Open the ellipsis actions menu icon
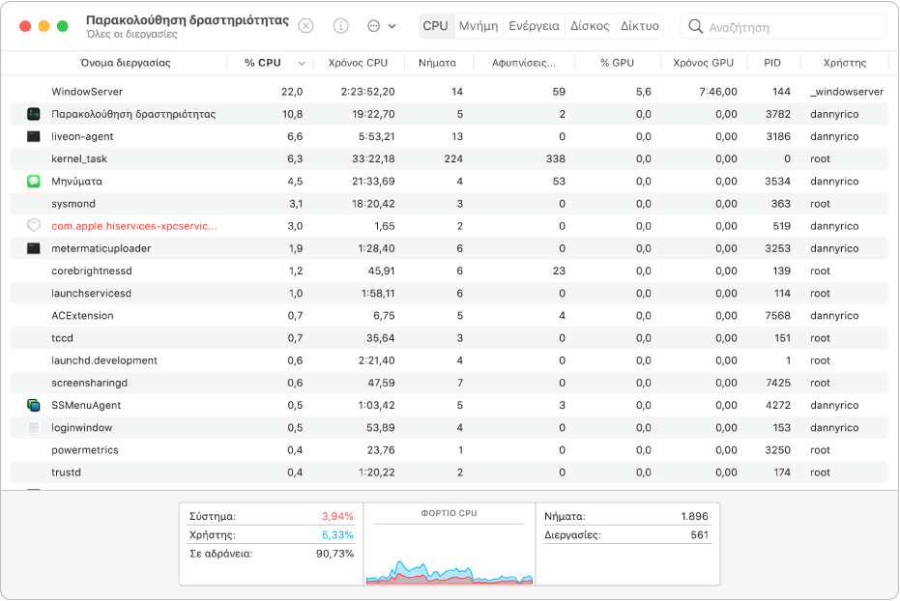900x601 pixels. 374,26
